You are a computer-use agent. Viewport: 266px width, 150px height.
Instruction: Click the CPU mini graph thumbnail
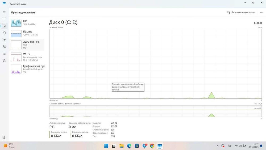[16, 23]
